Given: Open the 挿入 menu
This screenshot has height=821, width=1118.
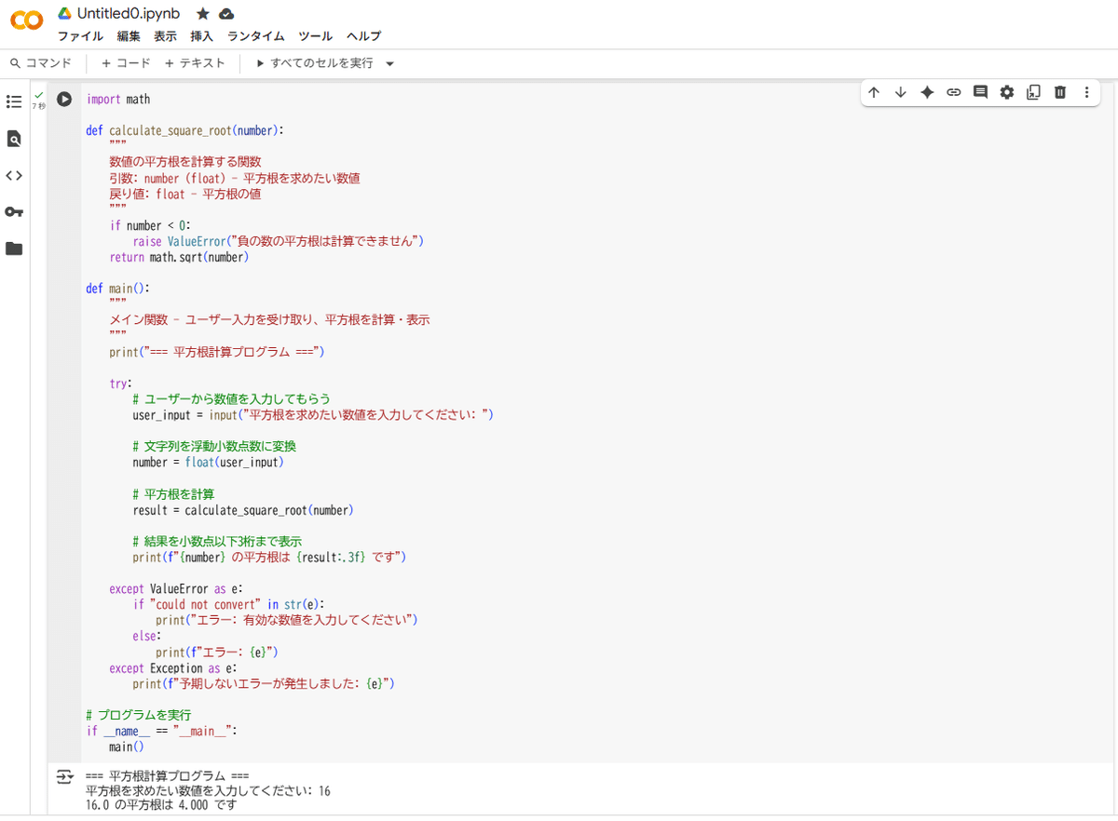Looking at the screenshot, I should [x=200, y=35].
